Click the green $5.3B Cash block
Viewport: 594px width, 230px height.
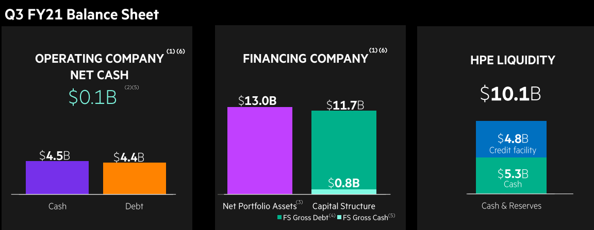coord(511,175)
